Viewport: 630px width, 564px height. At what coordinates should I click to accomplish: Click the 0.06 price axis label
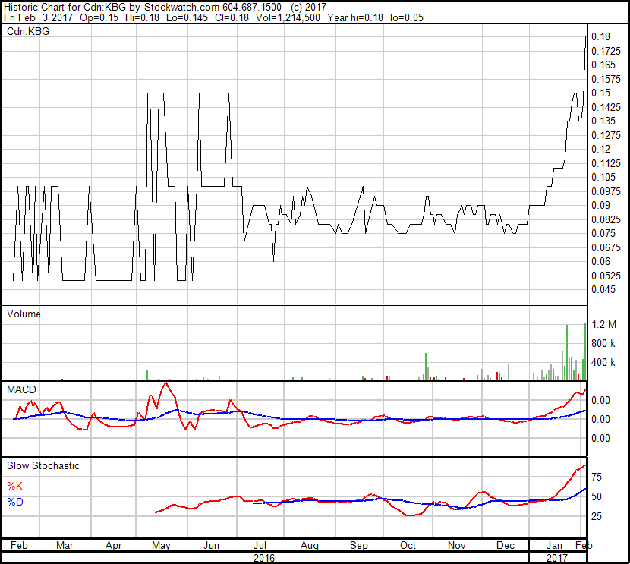pos(600,262)
